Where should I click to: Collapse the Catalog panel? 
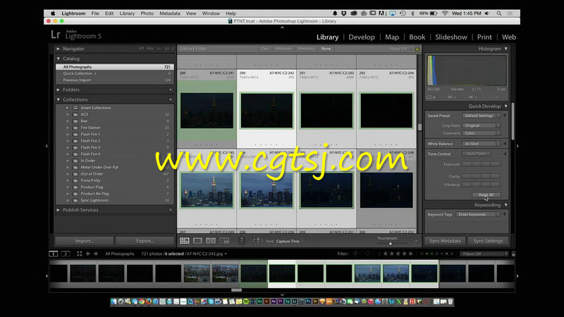[x=59, y=58]
